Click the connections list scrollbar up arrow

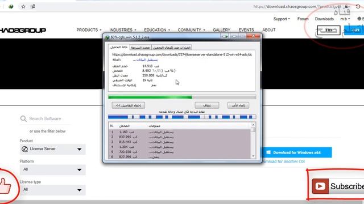(x=253, y=125)
